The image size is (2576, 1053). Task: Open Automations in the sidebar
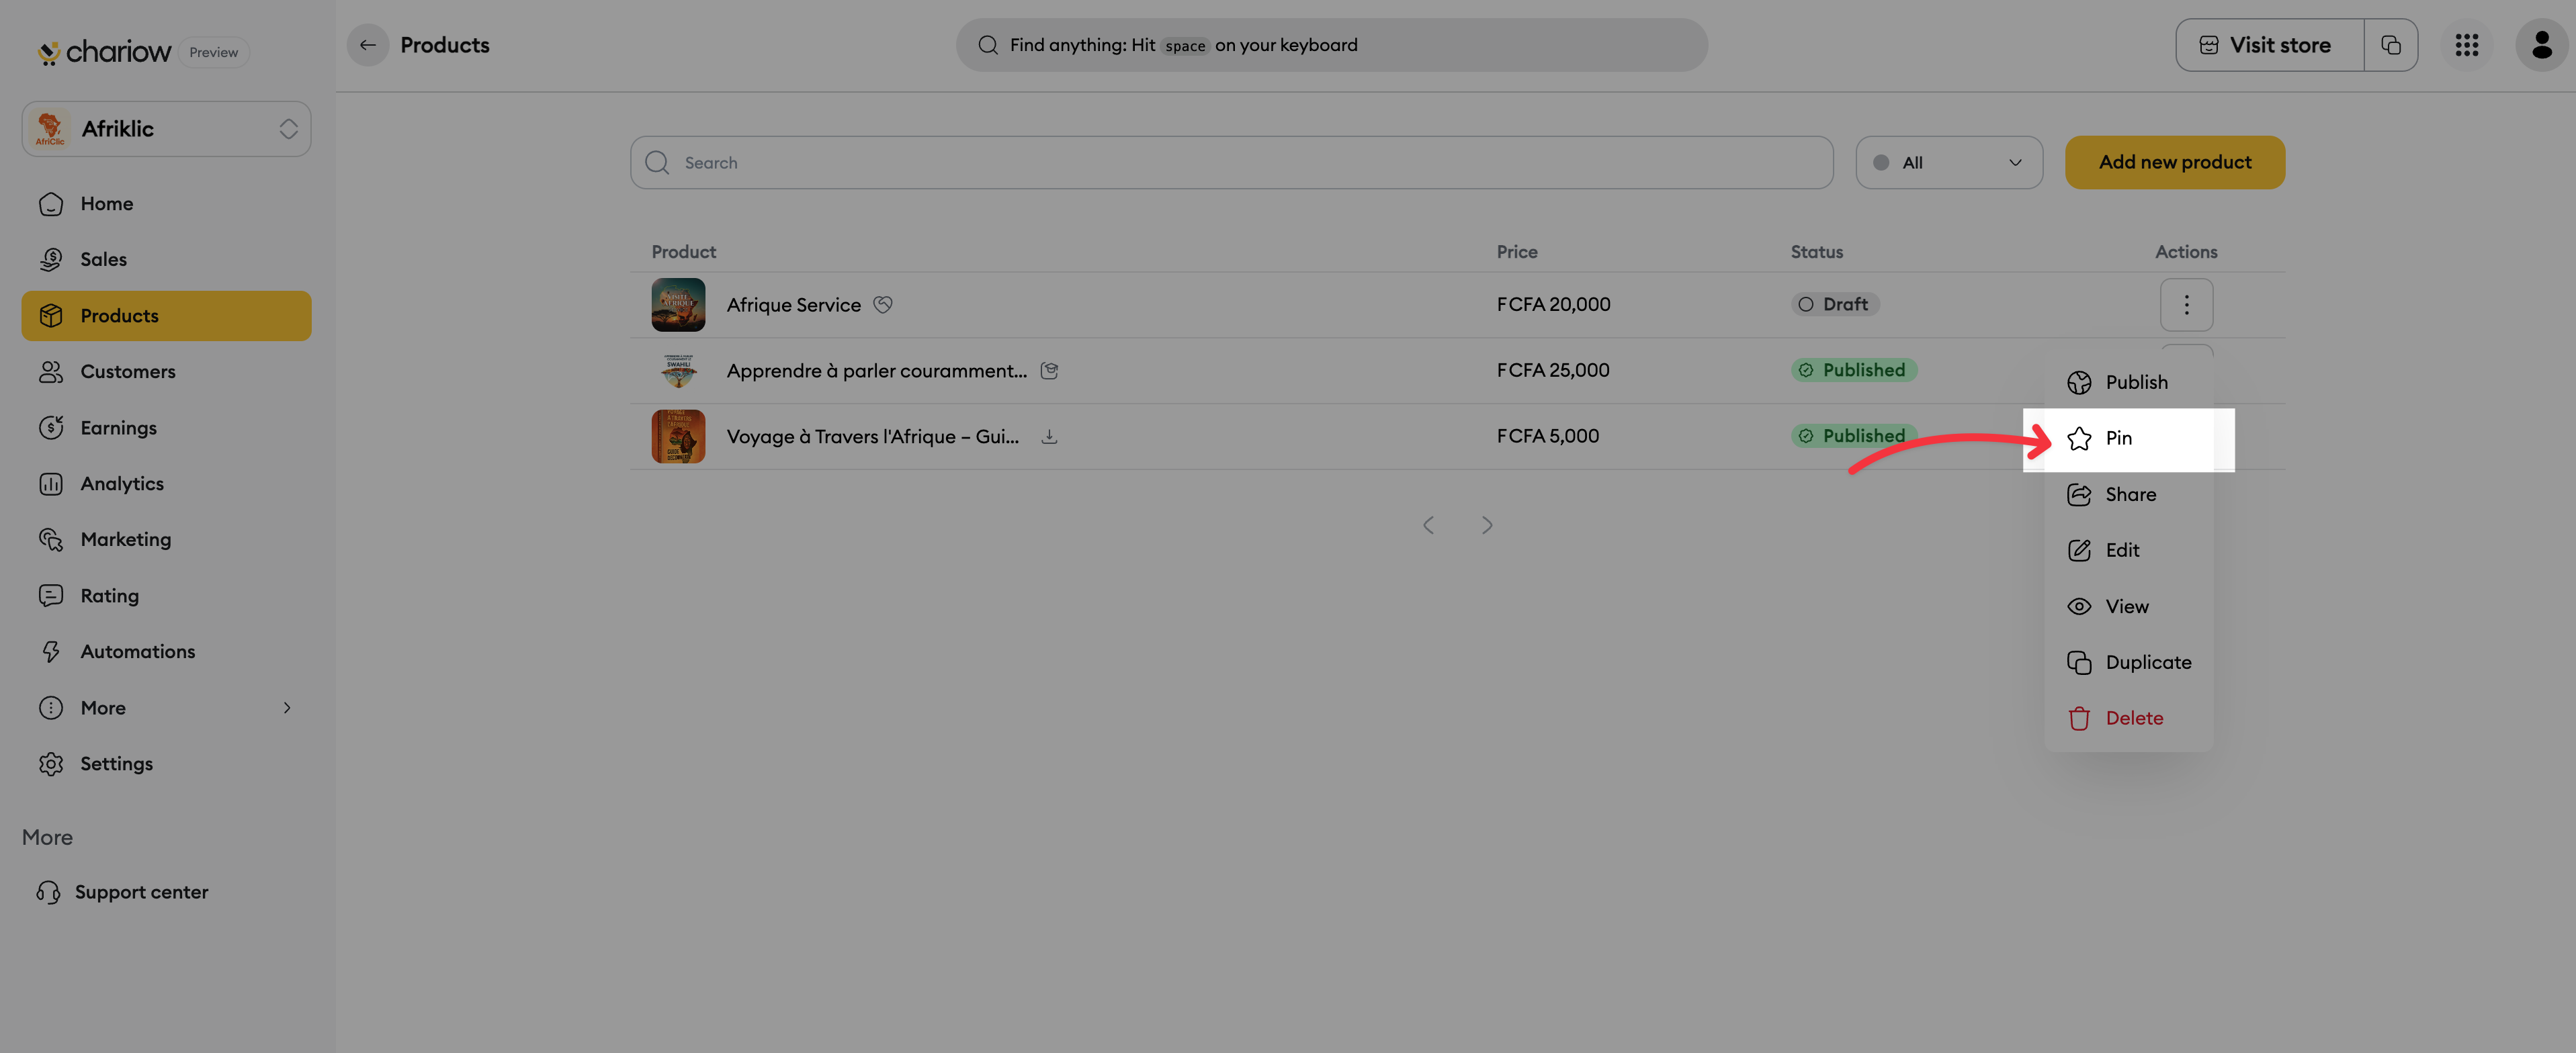tap(166, 651)
